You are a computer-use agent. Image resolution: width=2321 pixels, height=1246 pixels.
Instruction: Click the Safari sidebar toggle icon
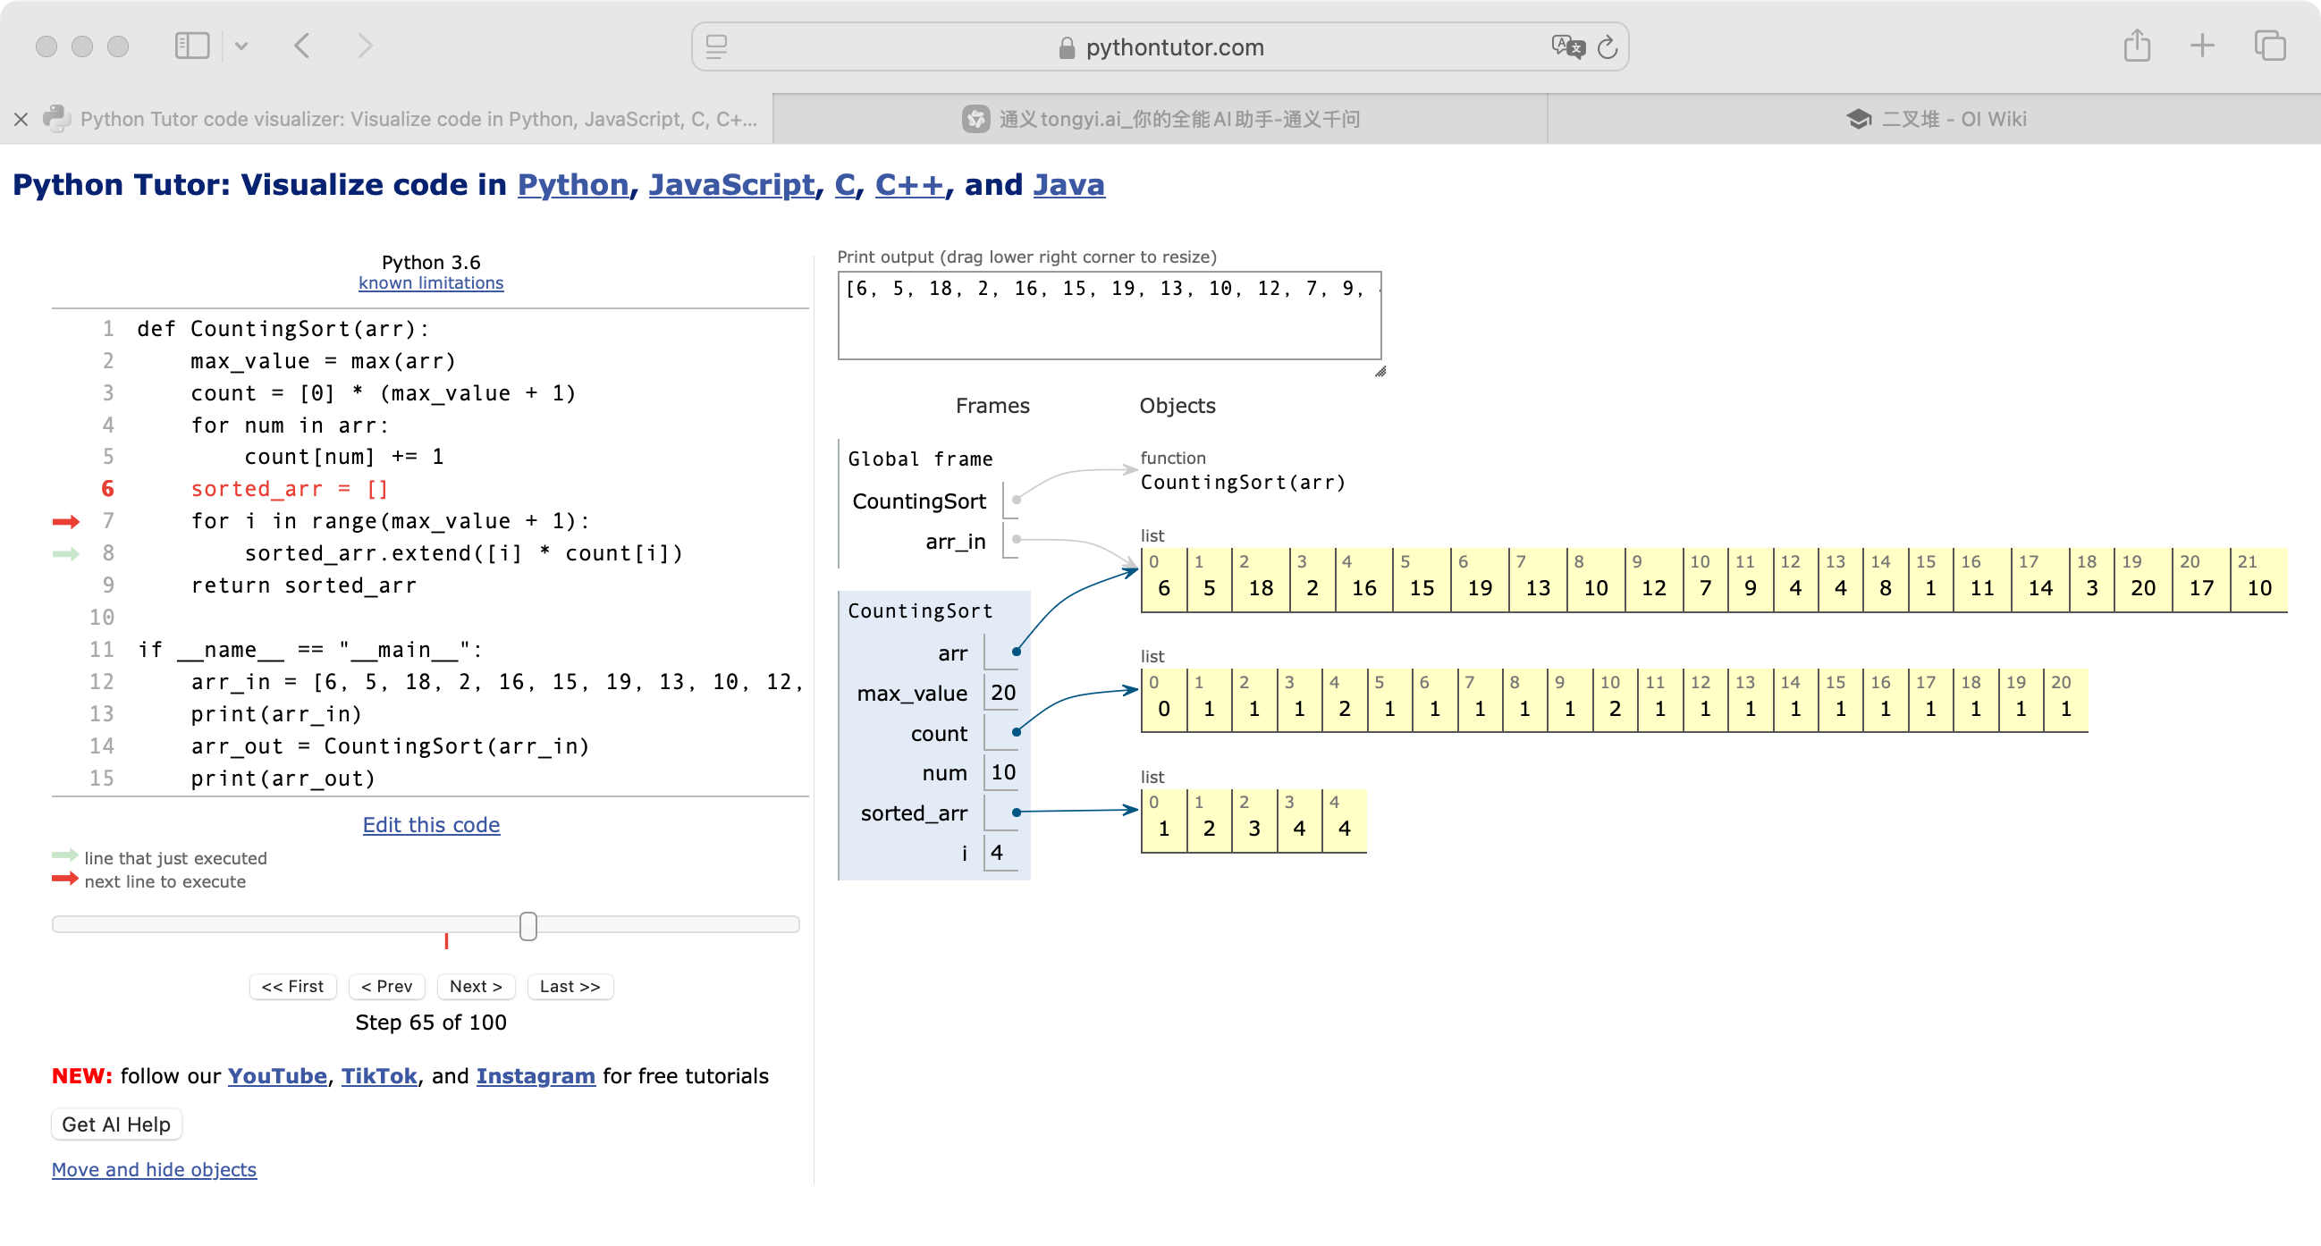pos(192,46)
